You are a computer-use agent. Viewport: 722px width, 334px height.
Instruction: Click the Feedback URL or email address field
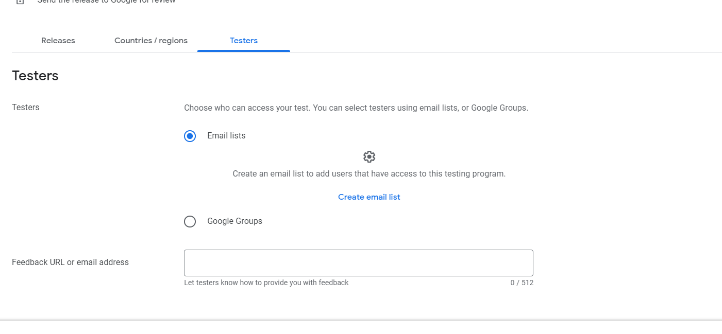point(358,263)
